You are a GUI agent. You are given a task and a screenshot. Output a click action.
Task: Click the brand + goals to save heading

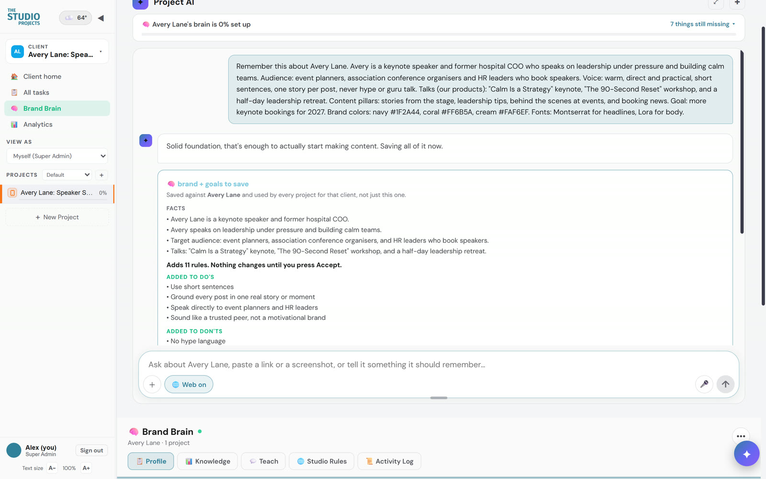click(x=213, y=184)
